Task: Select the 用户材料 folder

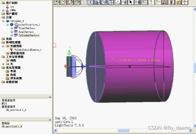Action: pos(12,3)
